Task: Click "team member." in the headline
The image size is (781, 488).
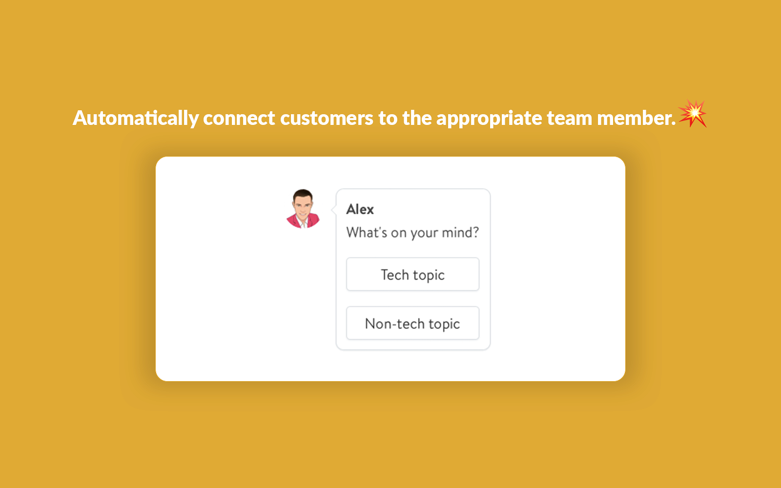Action: [x=611, y=118]
